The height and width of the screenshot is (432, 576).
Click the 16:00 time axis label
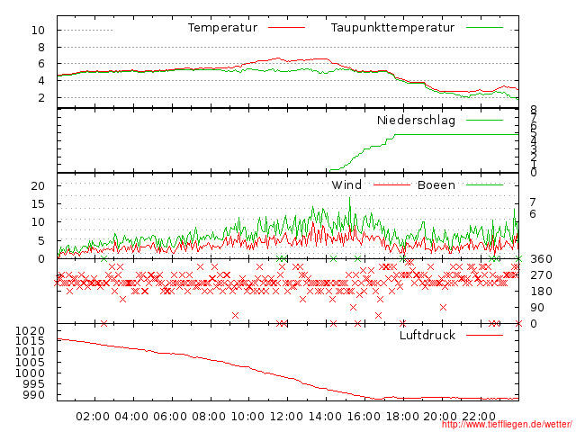tap(364, 417)
